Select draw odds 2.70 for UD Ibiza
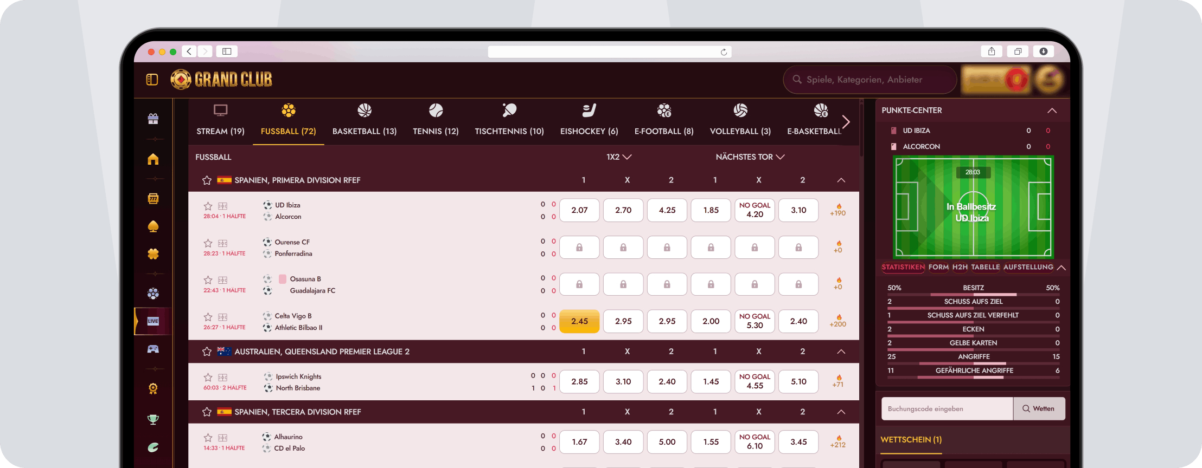The width and height of the screenshot is (1202, 468). pyautogui.click(x=623, y=210)
